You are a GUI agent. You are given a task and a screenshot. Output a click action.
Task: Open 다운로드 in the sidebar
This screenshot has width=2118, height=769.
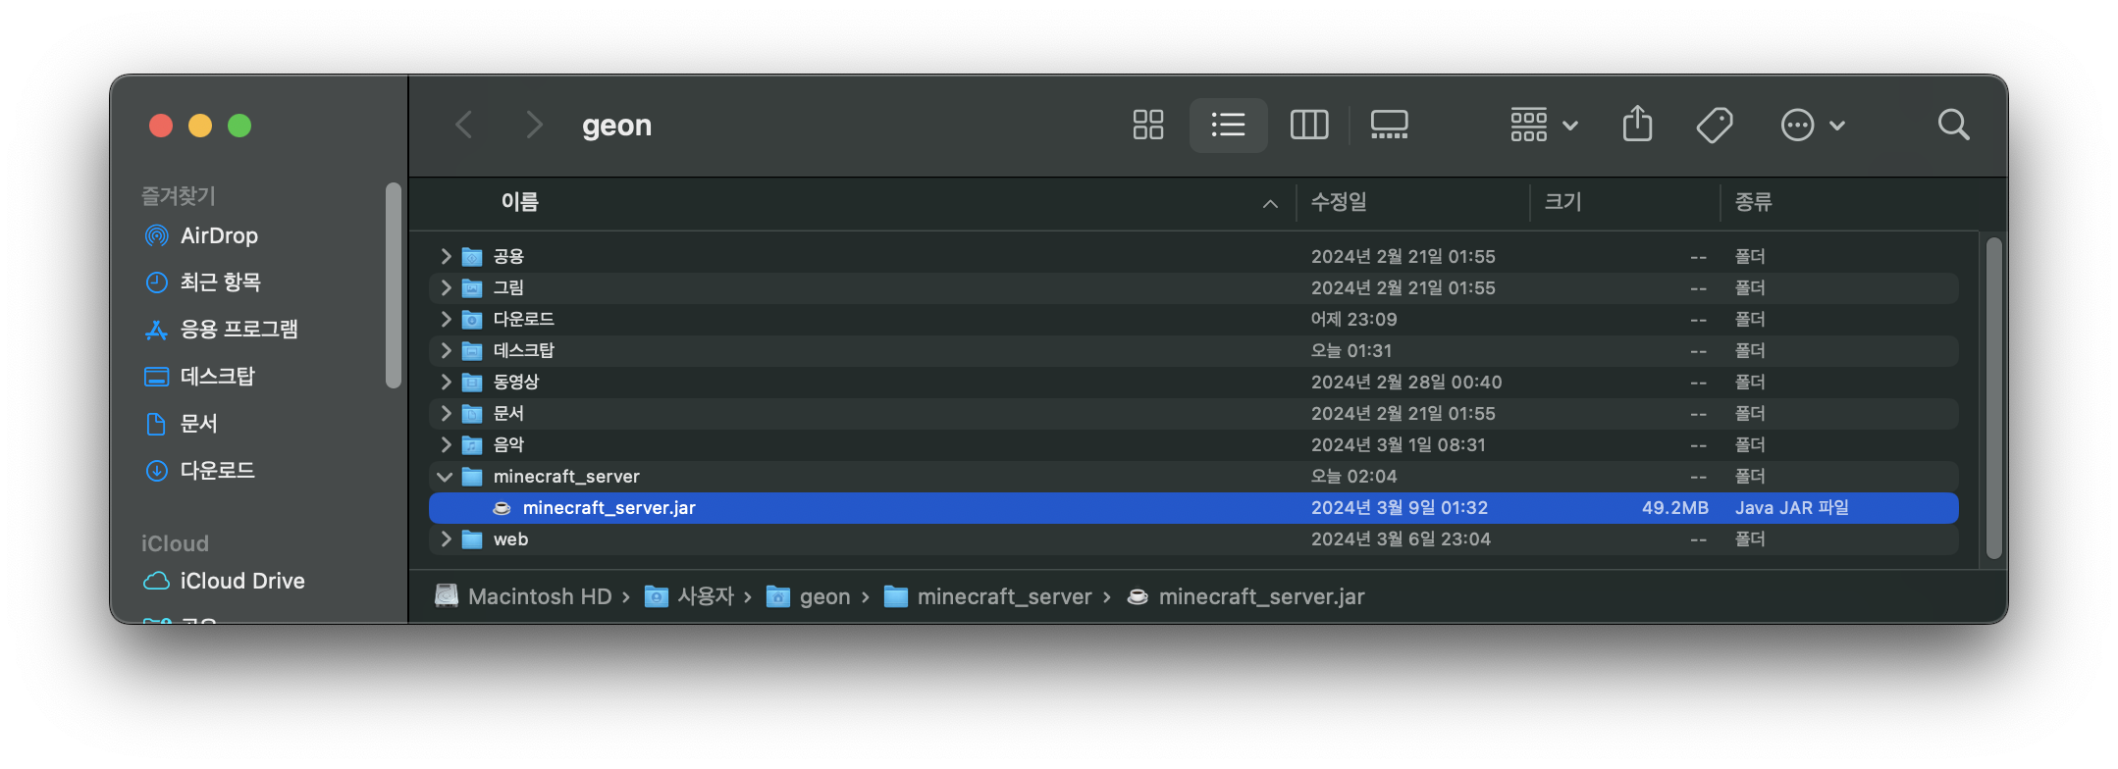(199, 471)
